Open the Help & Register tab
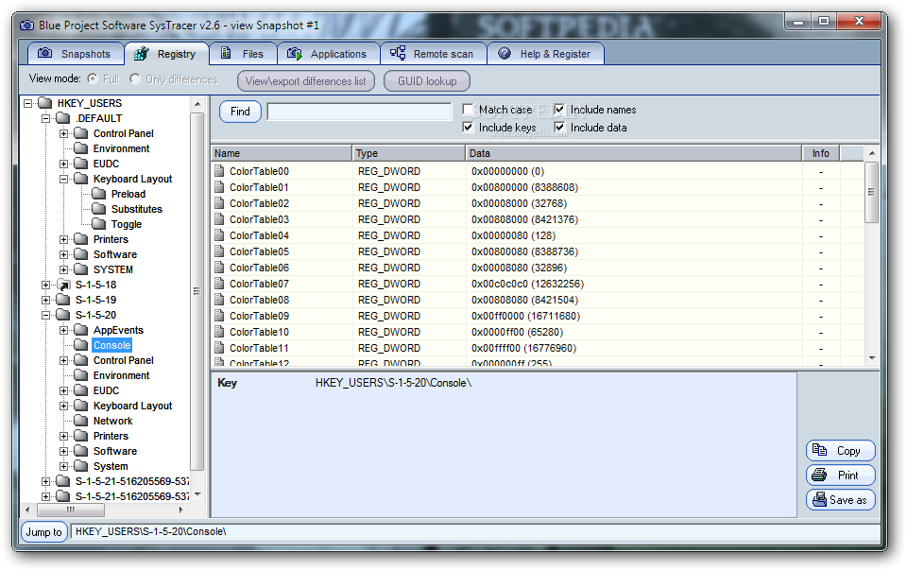The width and height of the screenshot is (907, 571). click(546, 54)
